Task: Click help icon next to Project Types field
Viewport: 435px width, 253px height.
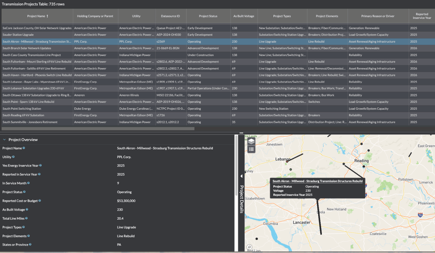Action: 24,227
